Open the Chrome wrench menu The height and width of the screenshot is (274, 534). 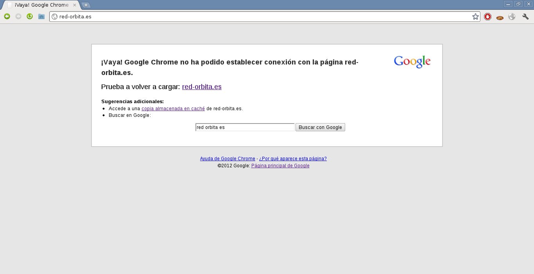[x=526, y=17]
